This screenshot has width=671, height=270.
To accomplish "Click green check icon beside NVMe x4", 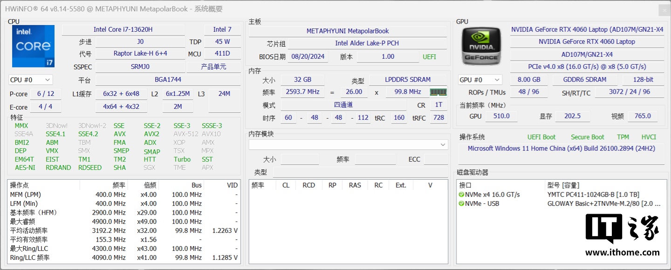I will click(461, 195).
